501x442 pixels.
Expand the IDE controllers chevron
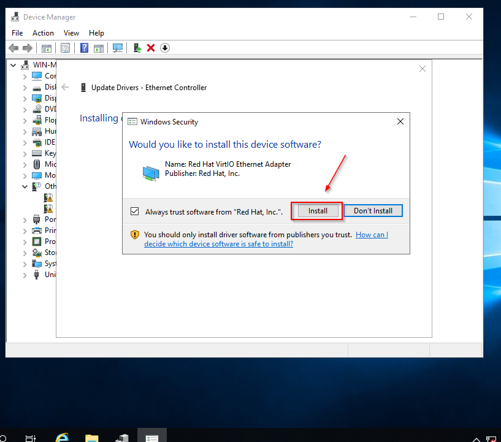(25, 142)
